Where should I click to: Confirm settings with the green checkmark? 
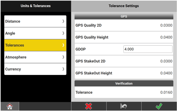159,106
